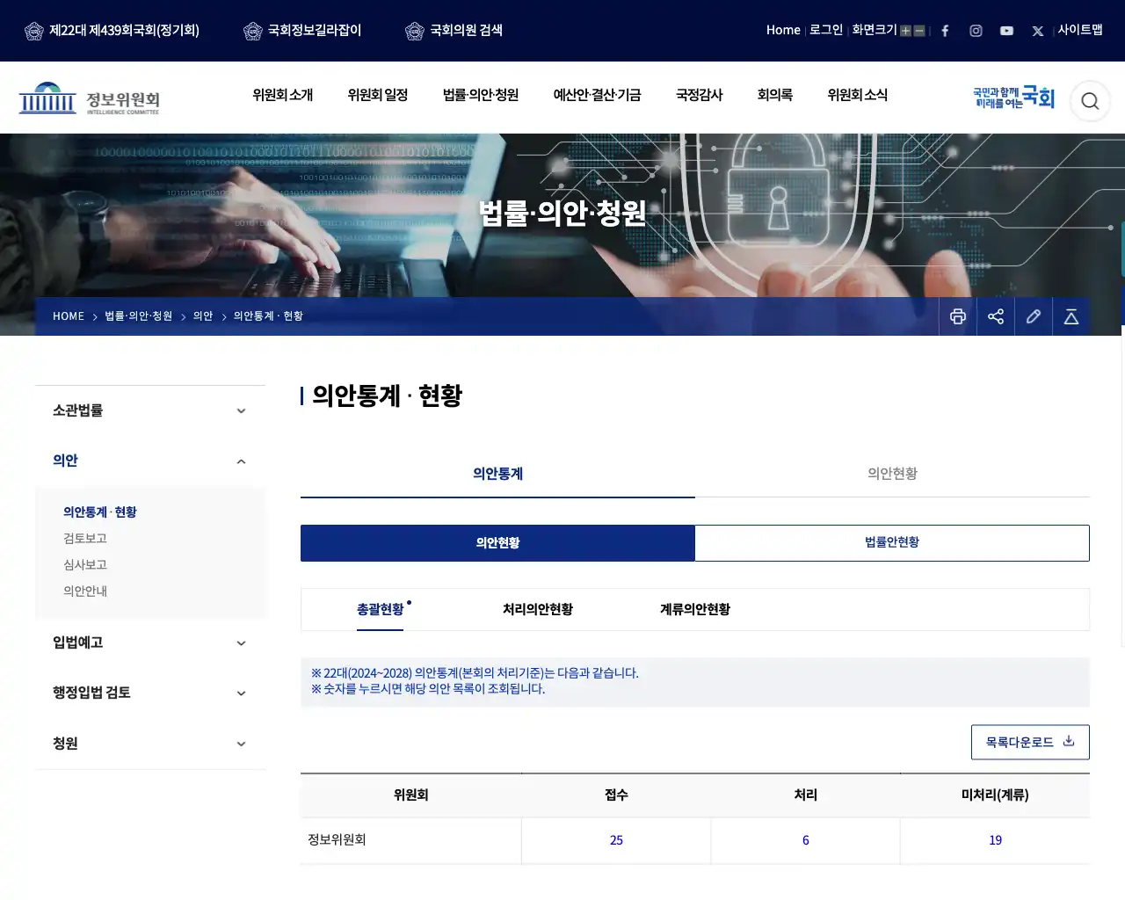Open 예산안·결산·기금 main menu

(x=597, y=95)
